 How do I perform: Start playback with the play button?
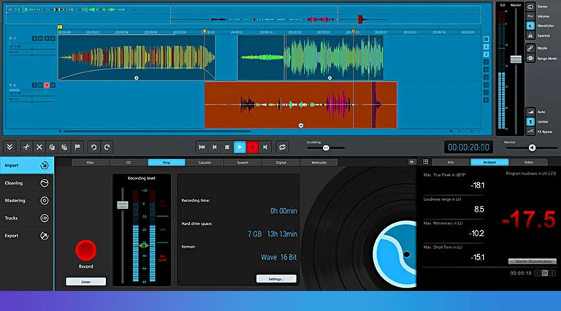(240, 147)
